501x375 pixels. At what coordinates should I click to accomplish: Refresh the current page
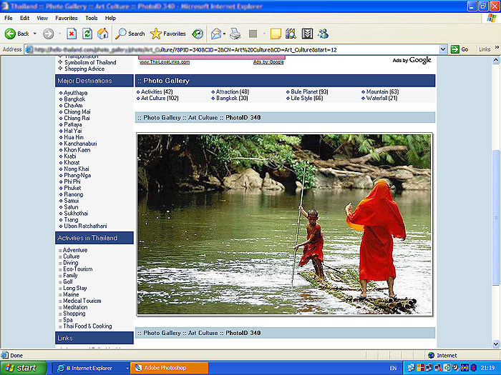tap(87, 34)
